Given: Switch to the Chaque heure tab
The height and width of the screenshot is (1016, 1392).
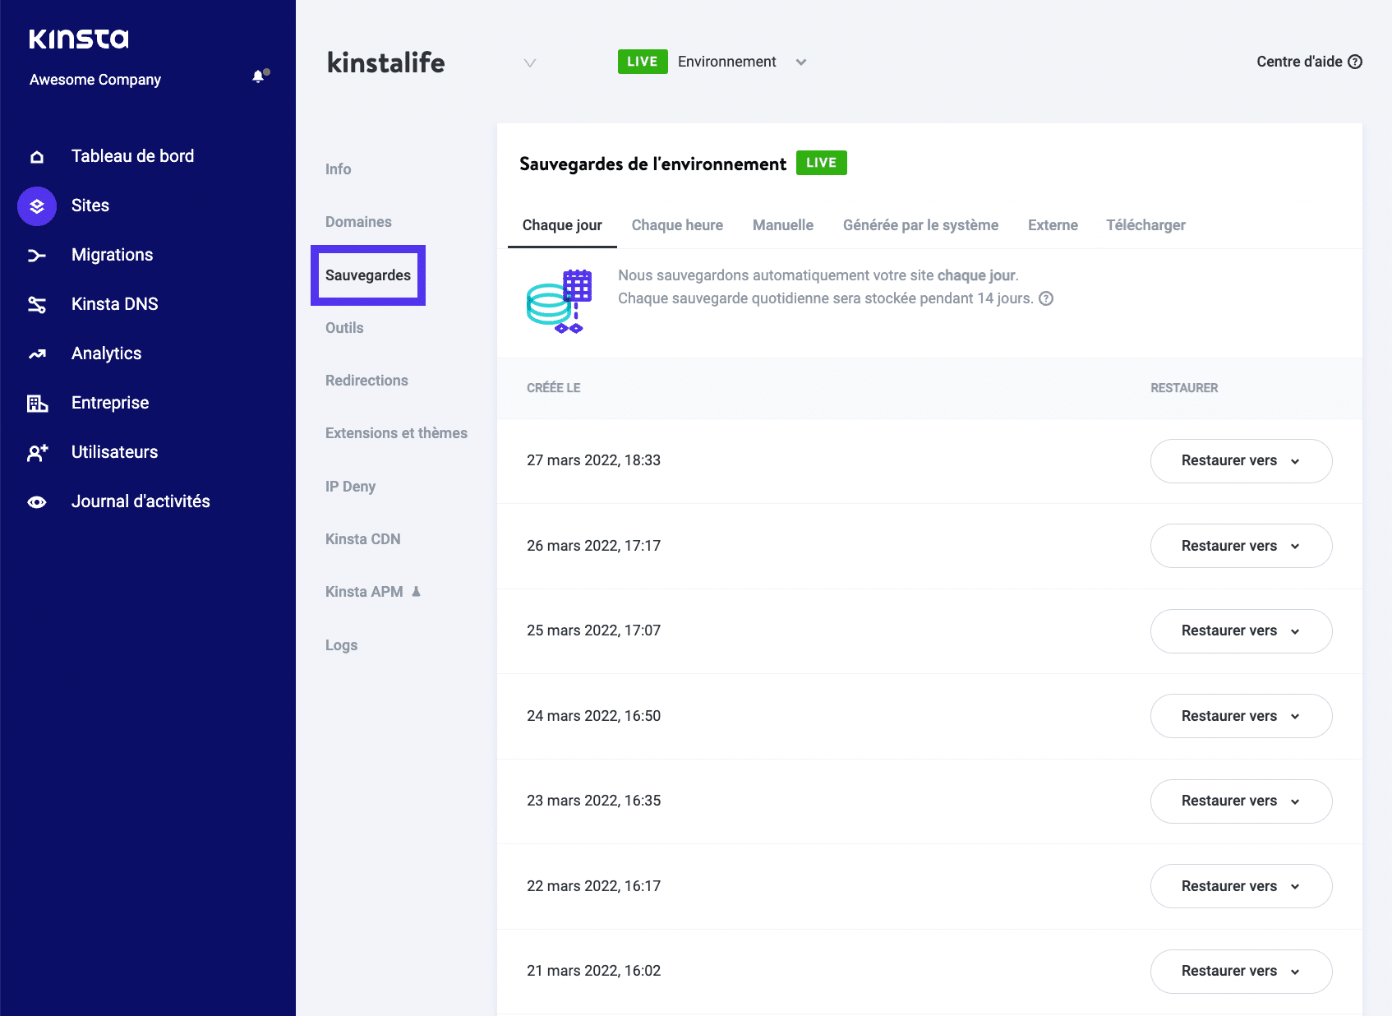Looking at the screenshot, I should 677,224.
